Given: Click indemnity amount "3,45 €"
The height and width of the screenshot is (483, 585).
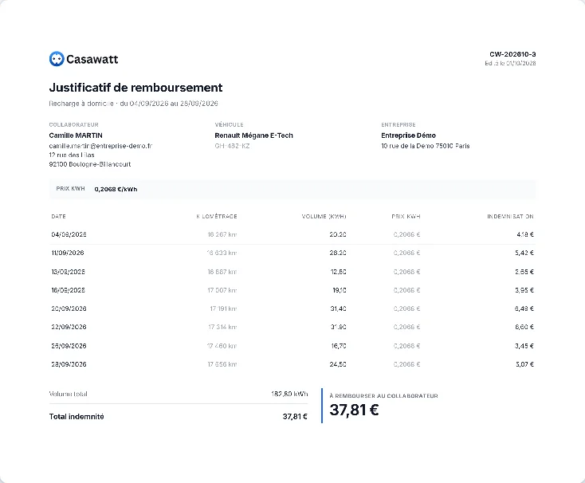Looking at the screenshot, I should (x=524, y=346).
